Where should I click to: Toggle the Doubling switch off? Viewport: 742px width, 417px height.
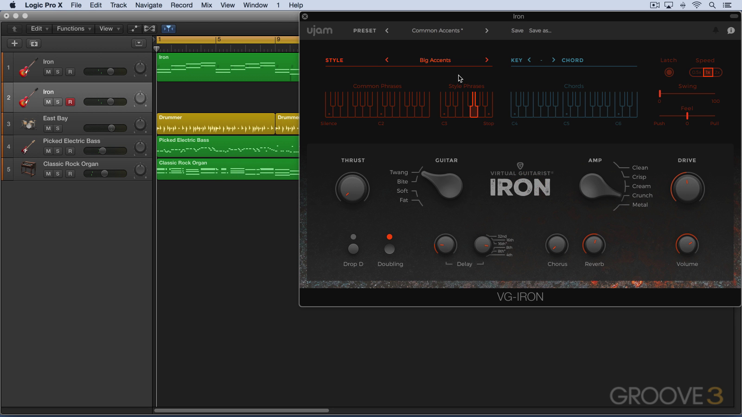tap(390, 249)
